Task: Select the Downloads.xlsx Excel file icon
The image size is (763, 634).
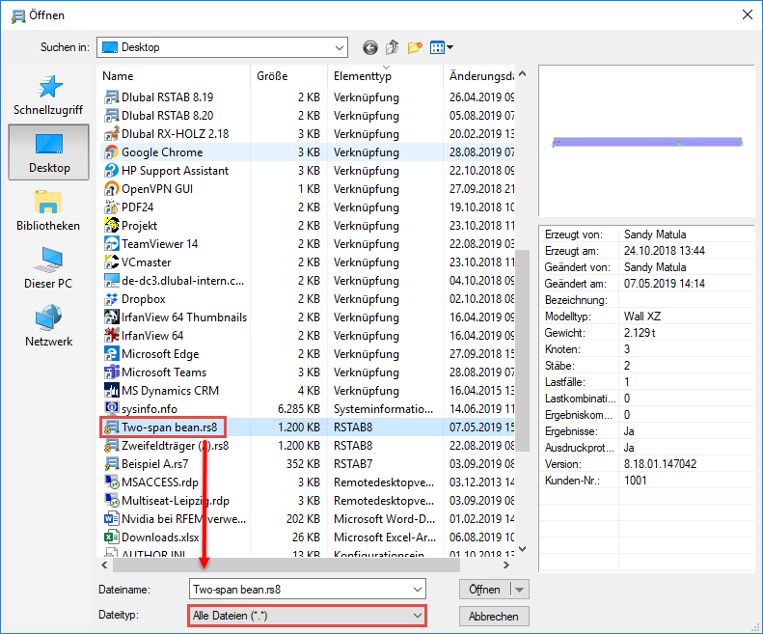Action: (x=112, y=538)
